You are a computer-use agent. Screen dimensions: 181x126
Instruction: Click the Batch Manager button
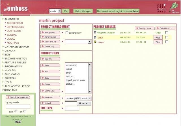tap(83, 11)
